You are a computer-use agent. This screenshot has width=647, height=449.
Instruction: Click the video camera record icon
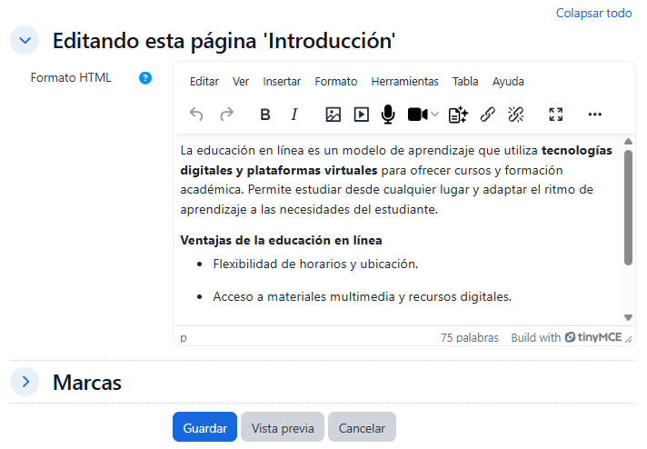pyautogui.click(x=417, y=114)
